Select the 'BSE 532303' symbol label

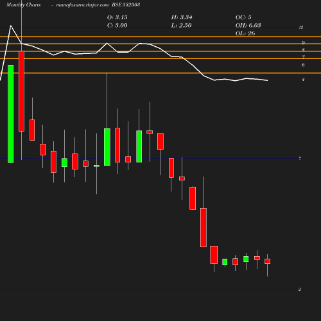pos(126,4)
